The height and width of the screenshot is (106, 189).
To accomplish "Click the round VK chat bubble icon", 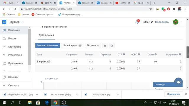I will tap(178, 82).
